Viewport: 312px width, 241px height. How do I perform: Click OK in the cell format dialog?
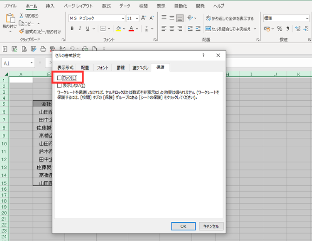[183, 226]
